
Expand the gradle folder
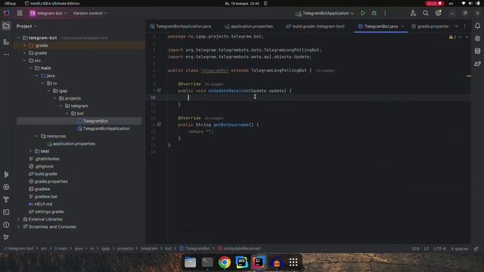point(24,53)
